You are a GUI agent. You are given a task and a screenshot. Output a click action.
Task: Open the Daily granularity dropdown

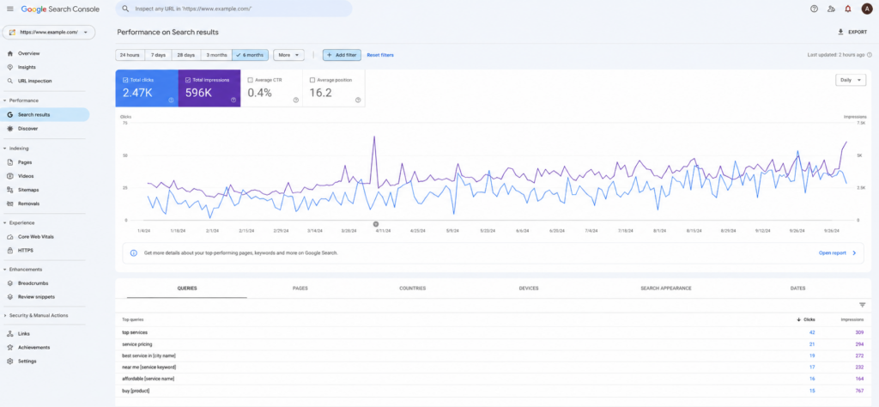point(851,80)
